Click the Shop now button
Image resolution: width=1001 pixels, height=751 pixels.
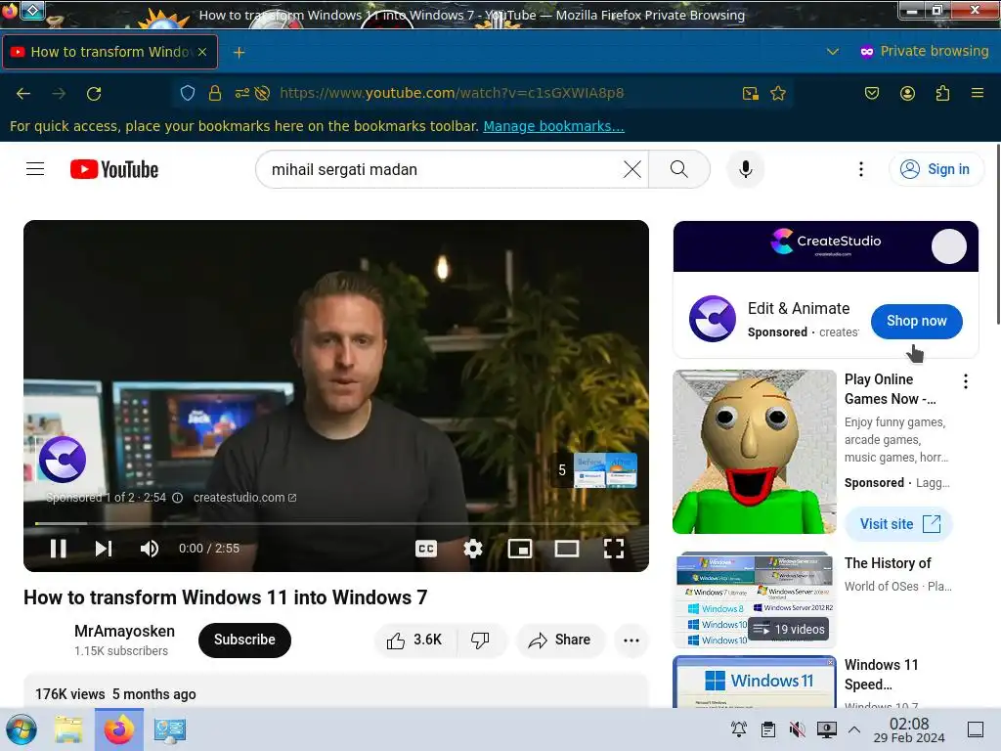916,321
